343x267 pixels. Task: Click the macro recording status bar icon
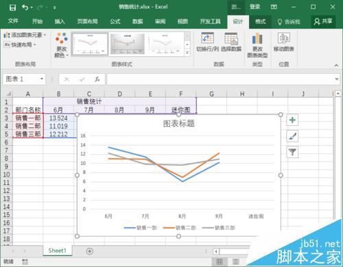point(25,262)
